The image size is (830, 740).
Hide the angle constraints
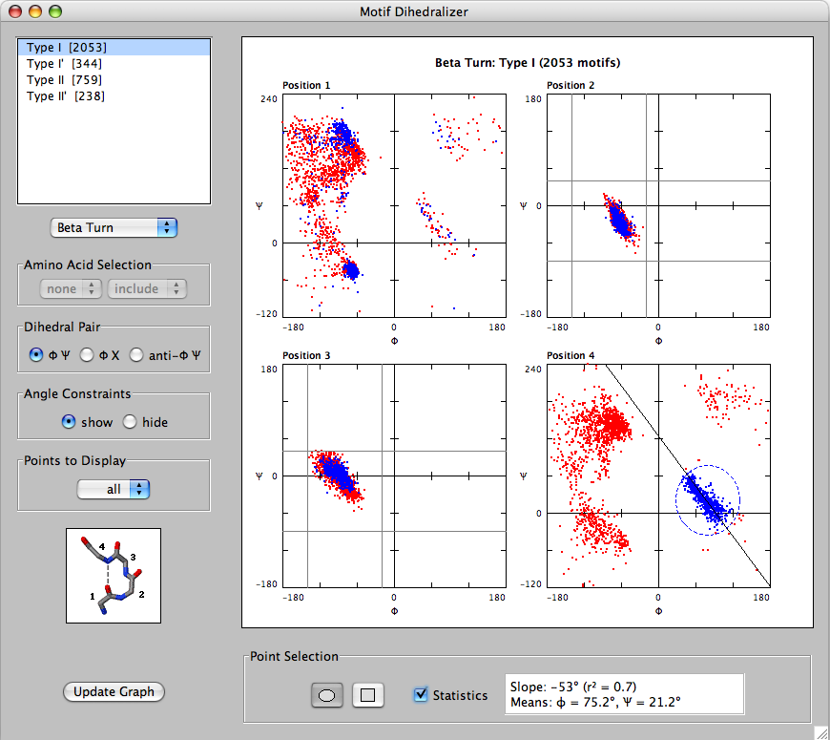[130, 422]
